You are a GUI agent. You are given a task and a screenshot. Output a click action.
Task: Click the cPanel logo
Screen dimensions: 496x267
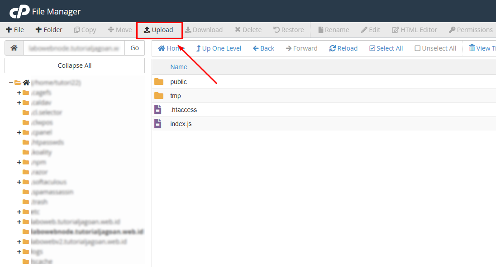(x=19, y=12)
